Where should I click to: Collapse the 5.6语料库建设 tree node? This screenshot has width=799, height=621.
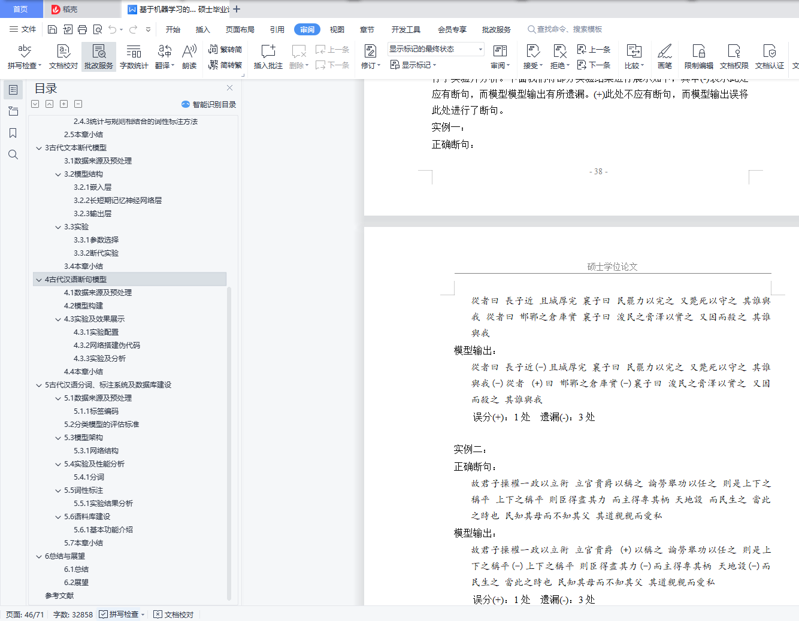pyautogui.click(x=58, y=517)
